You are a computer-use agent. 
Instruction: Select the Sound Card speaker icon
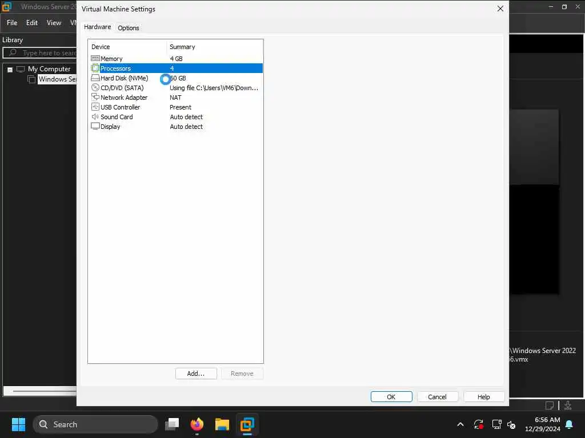click(95, 116)
